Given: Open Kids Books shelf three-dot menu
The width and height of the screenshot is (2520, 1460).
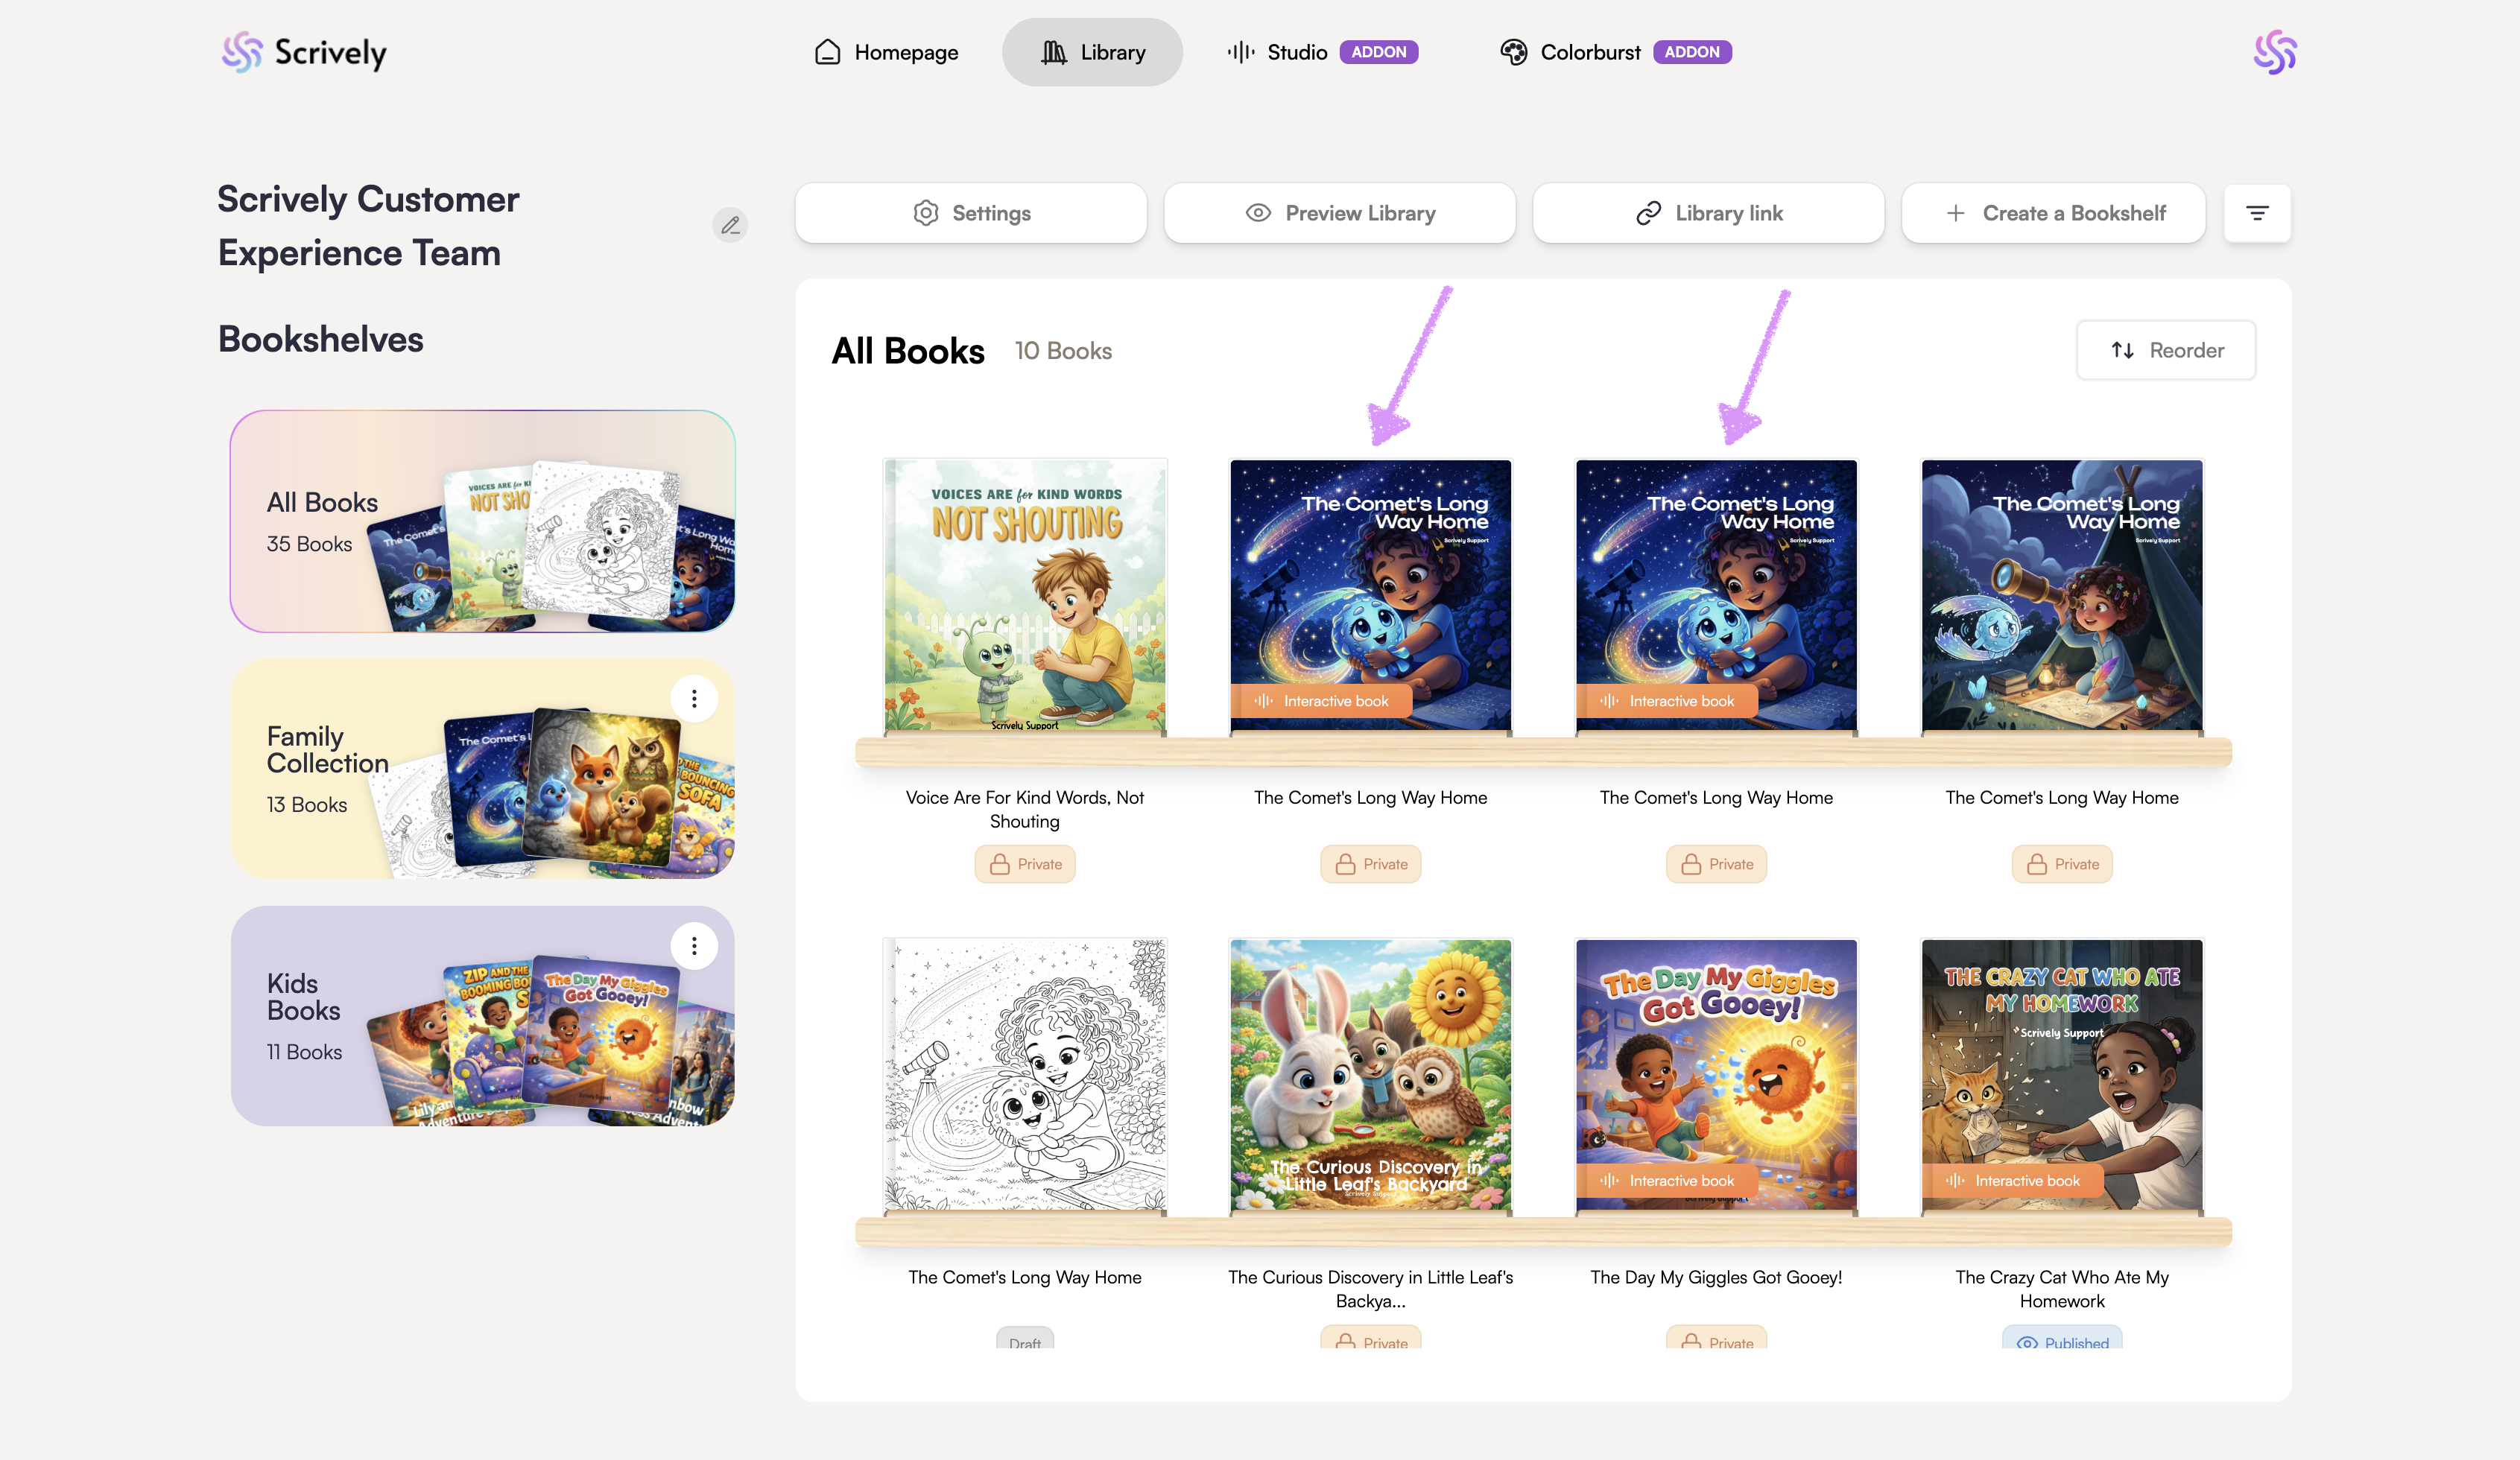Looking at the screenshot, I should click(x=694, y=946).
